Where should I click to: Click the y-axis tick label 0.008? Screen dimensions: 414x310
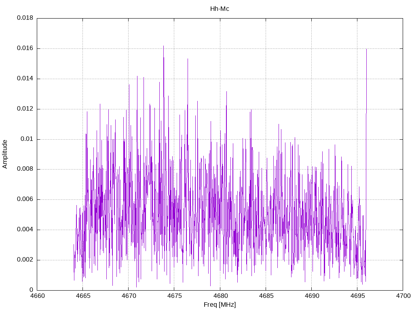[x=25, y=169]
